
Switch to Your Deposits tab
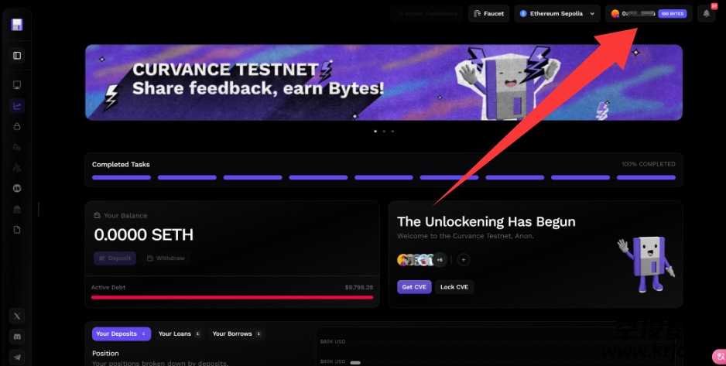[x=122, y=334]
